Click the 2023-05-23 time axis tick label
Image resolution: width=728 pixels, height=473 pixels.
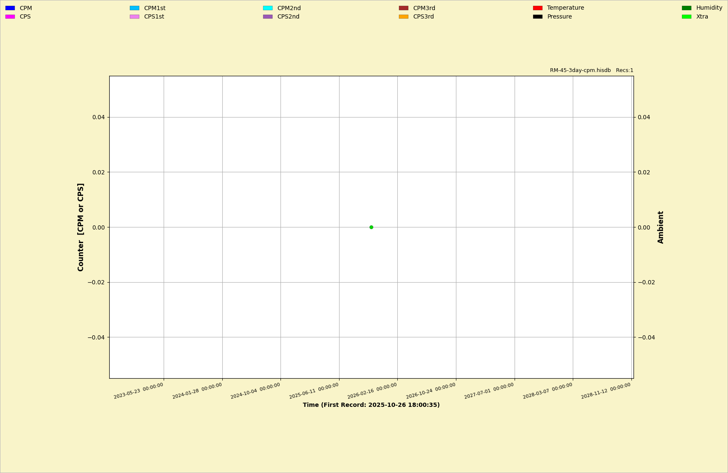(139, 391)
